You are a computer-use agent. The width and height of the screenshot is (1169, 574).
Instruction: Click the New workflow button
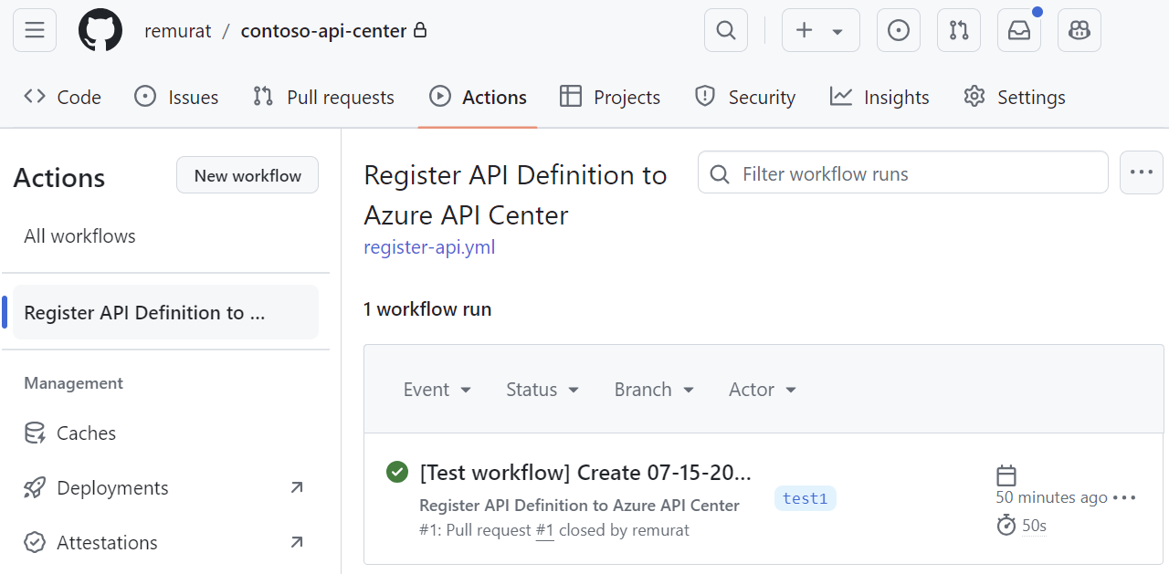click(247, 174)
